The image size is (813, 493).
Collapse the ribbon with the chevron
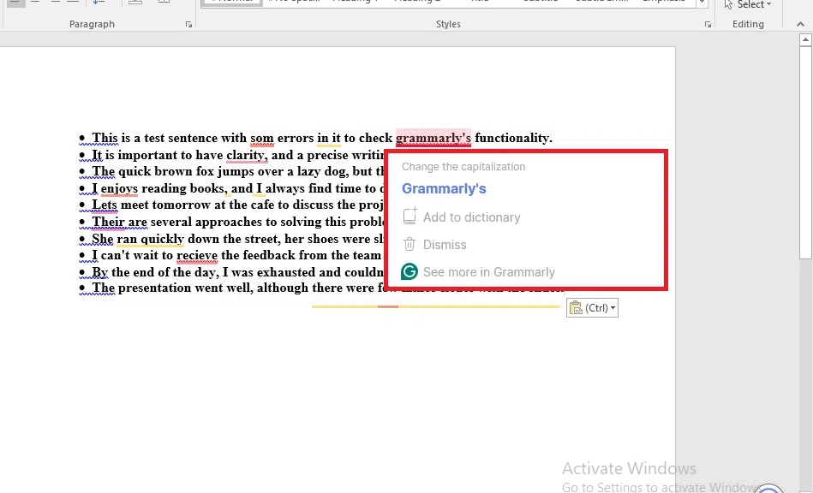(800, 24)
